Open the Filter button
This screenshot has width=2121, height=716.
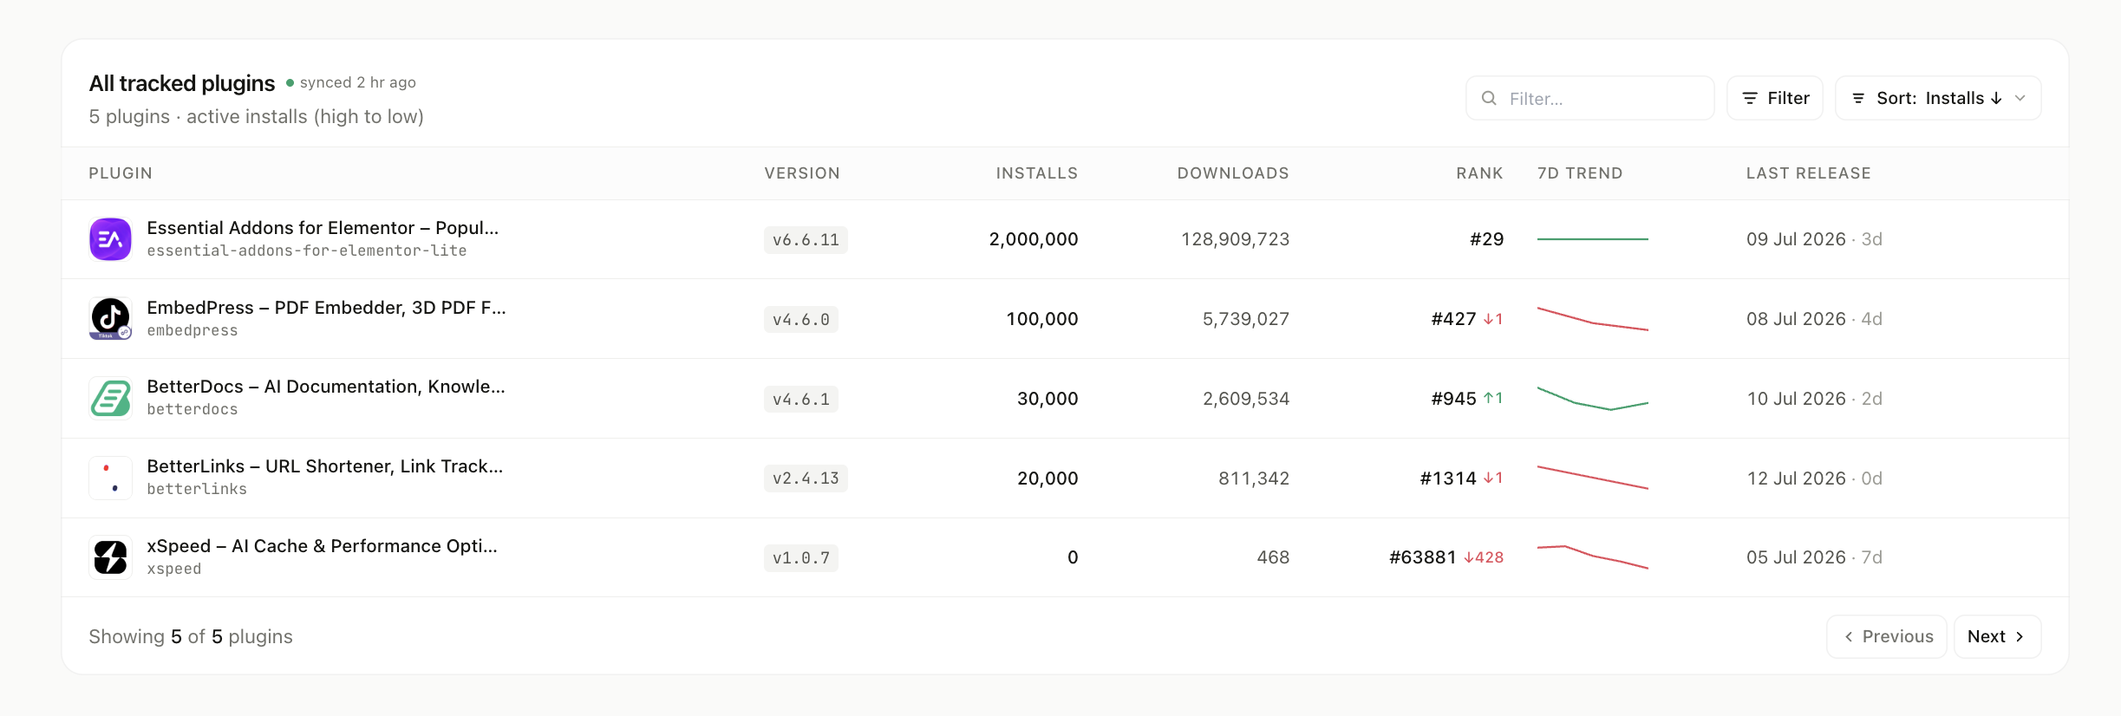click(x=1774, y=98)
